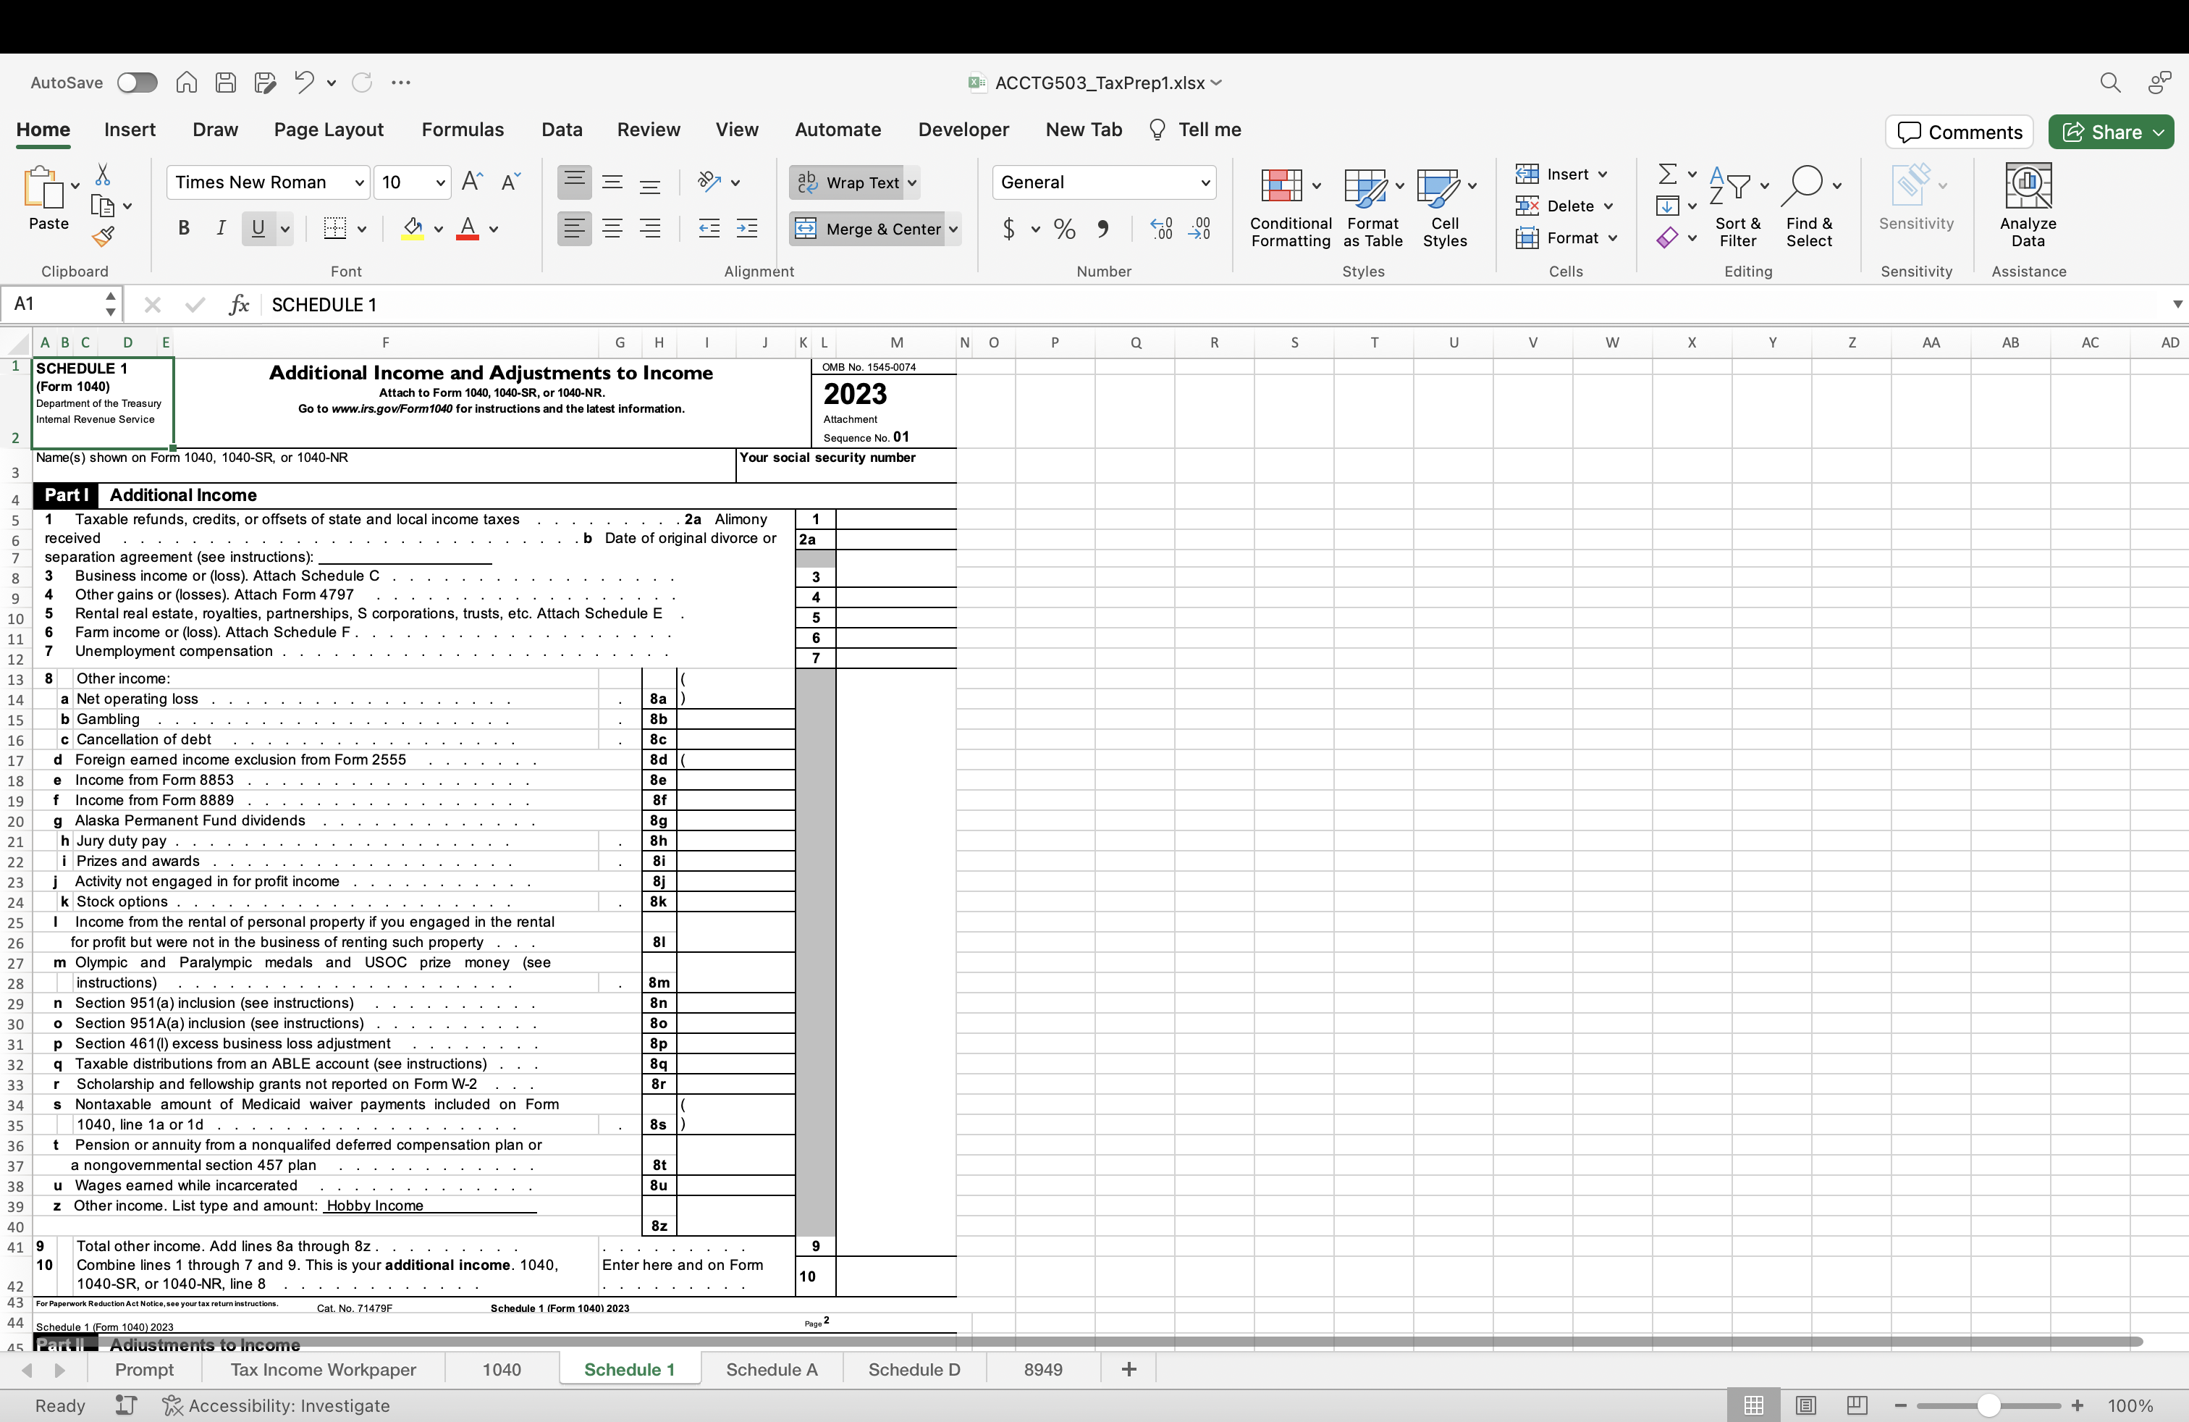2189x1422 pixels.
Task: Click the Borders icon
Action: [x=334, y=229]
